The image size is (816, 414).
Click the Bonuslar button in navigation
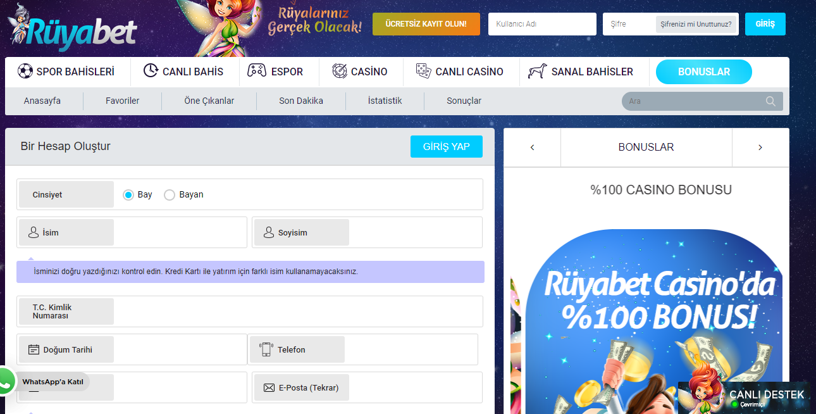[x=704, y=72]
